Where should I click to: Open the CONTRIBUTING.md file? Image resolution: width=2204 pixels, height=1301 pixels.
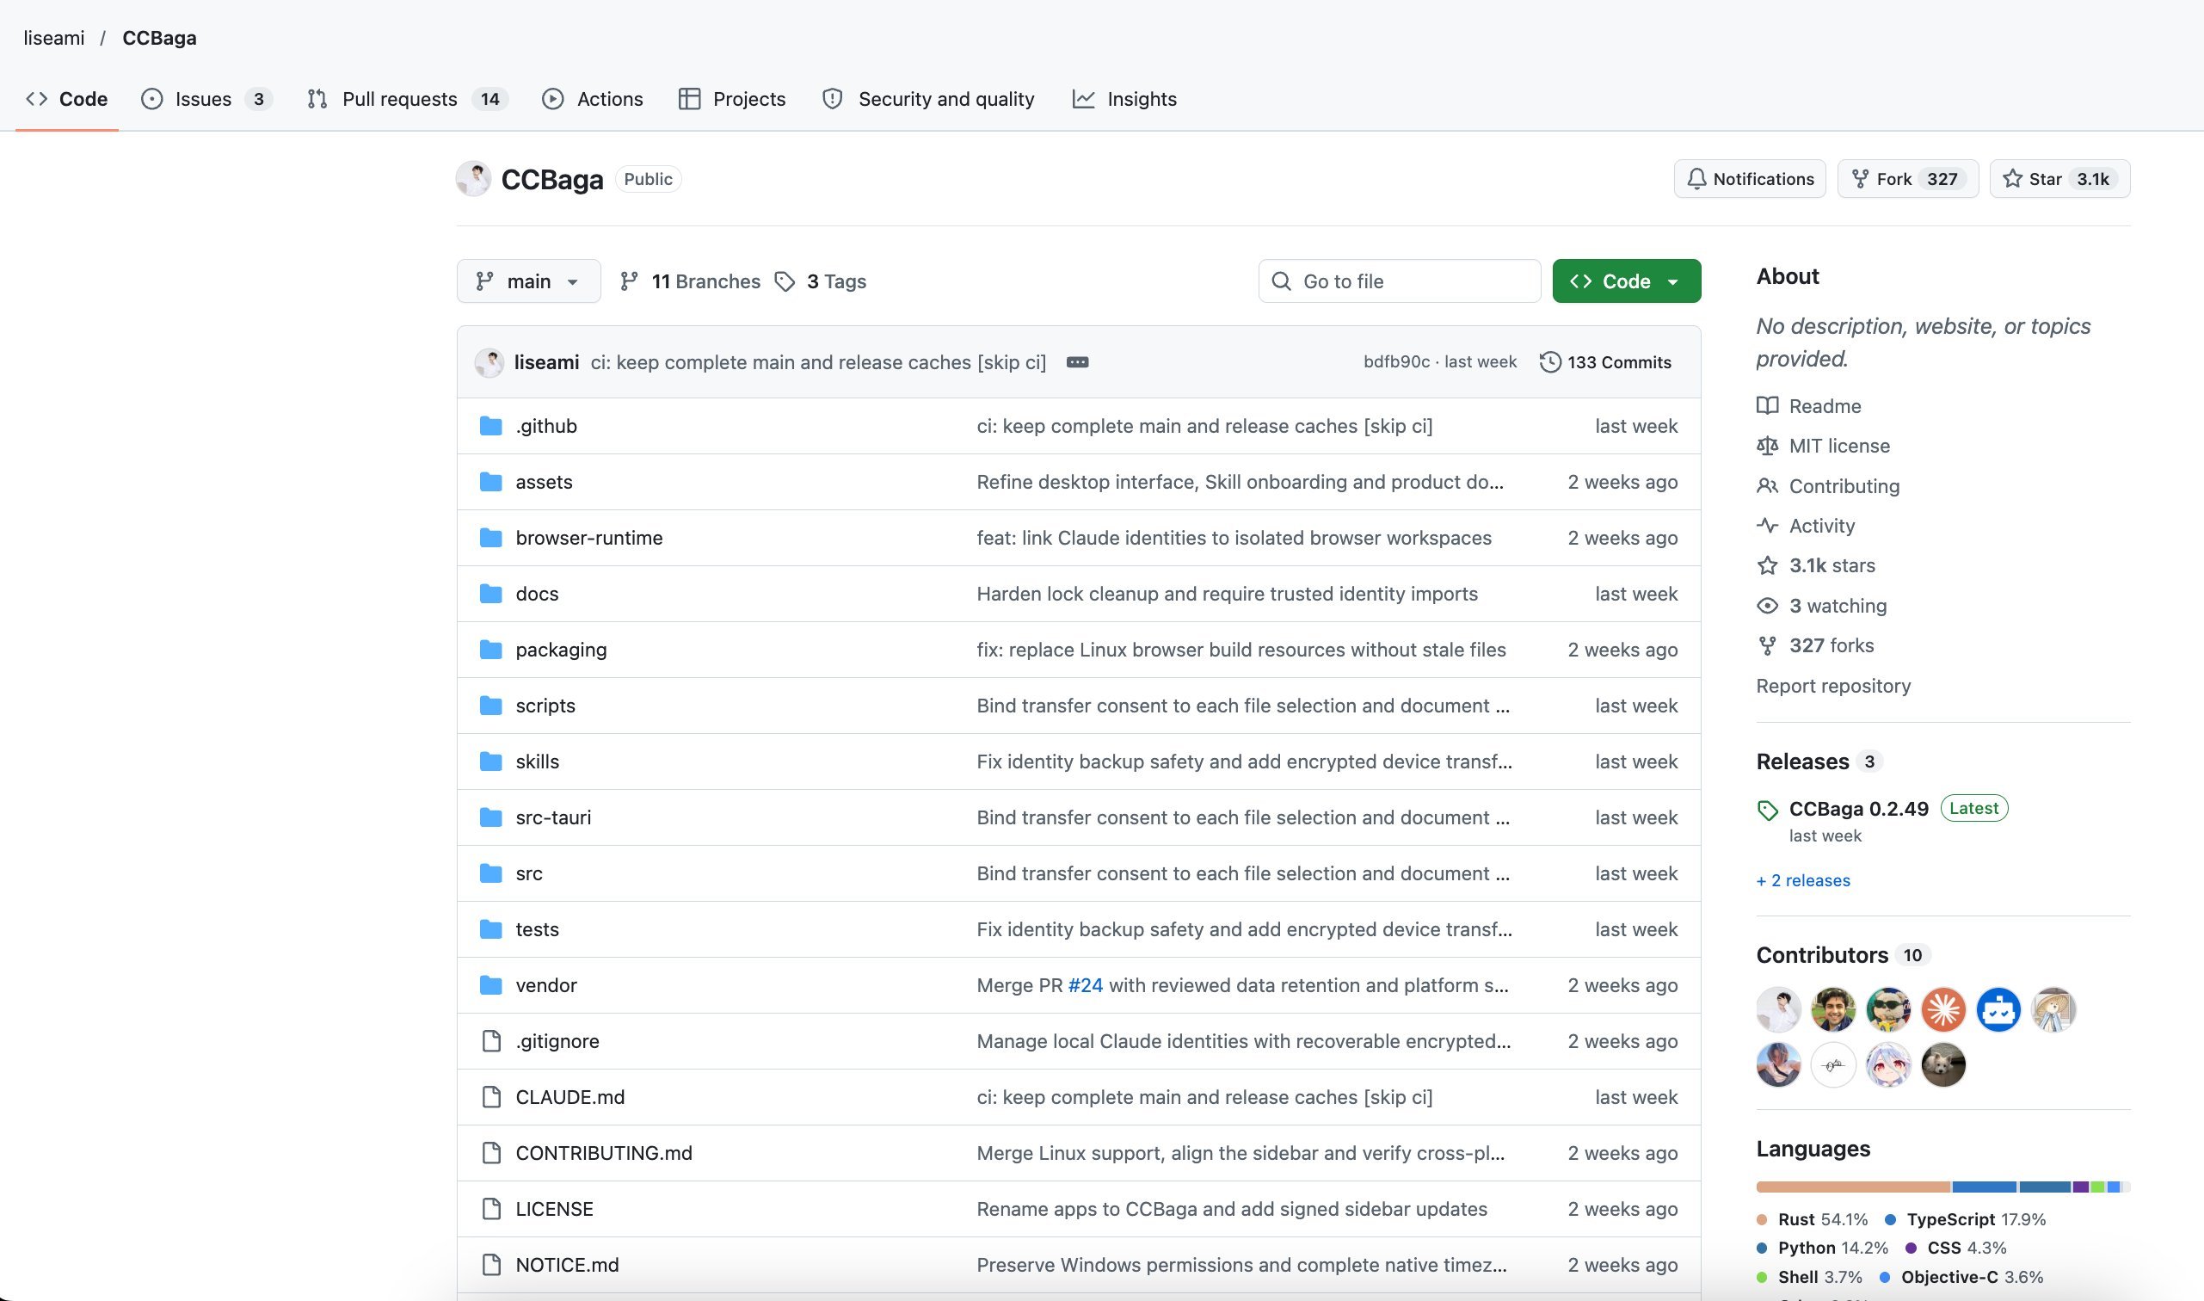click(x=604, y=1154)
